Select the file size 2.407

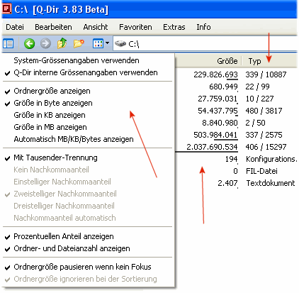pyautogui.click(x=227, y=183)
